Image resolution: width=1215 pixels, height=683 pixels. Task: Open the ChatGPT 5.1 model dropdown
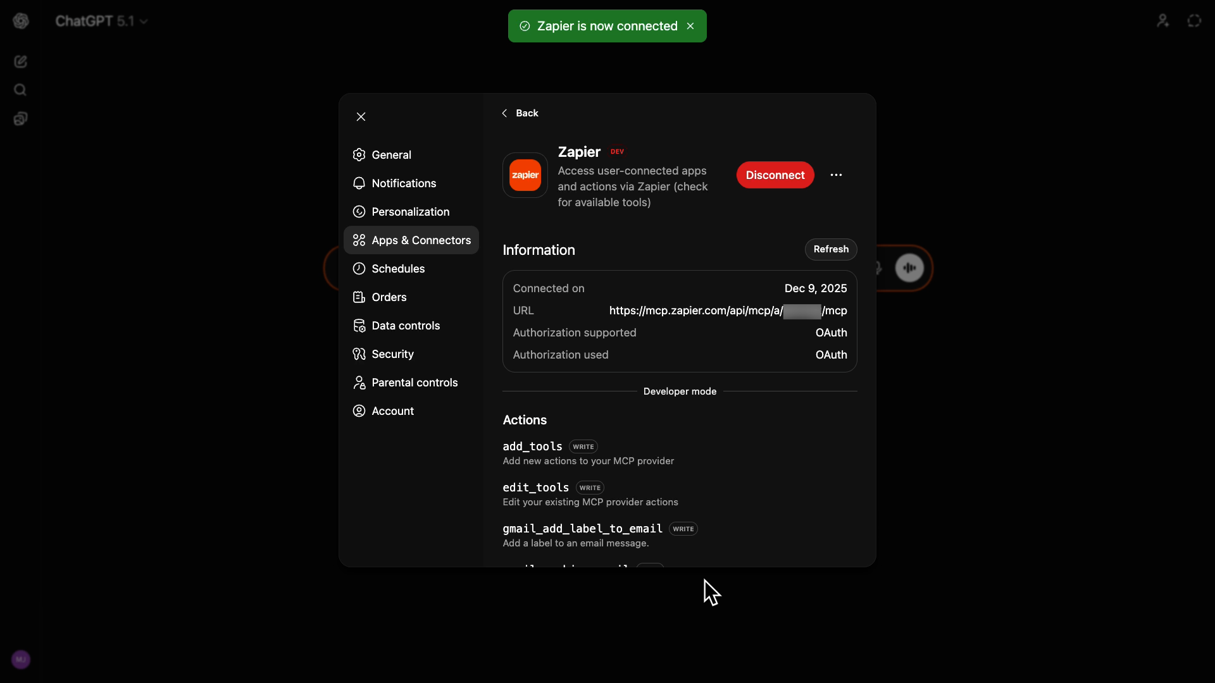[101, 21]
